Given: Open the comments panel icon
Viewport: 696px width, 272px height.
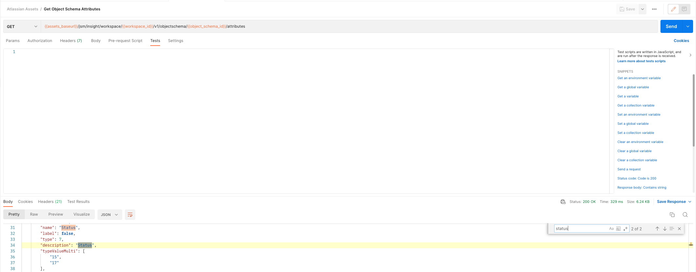Looking at the screenshot, I should tap(684, 9).
